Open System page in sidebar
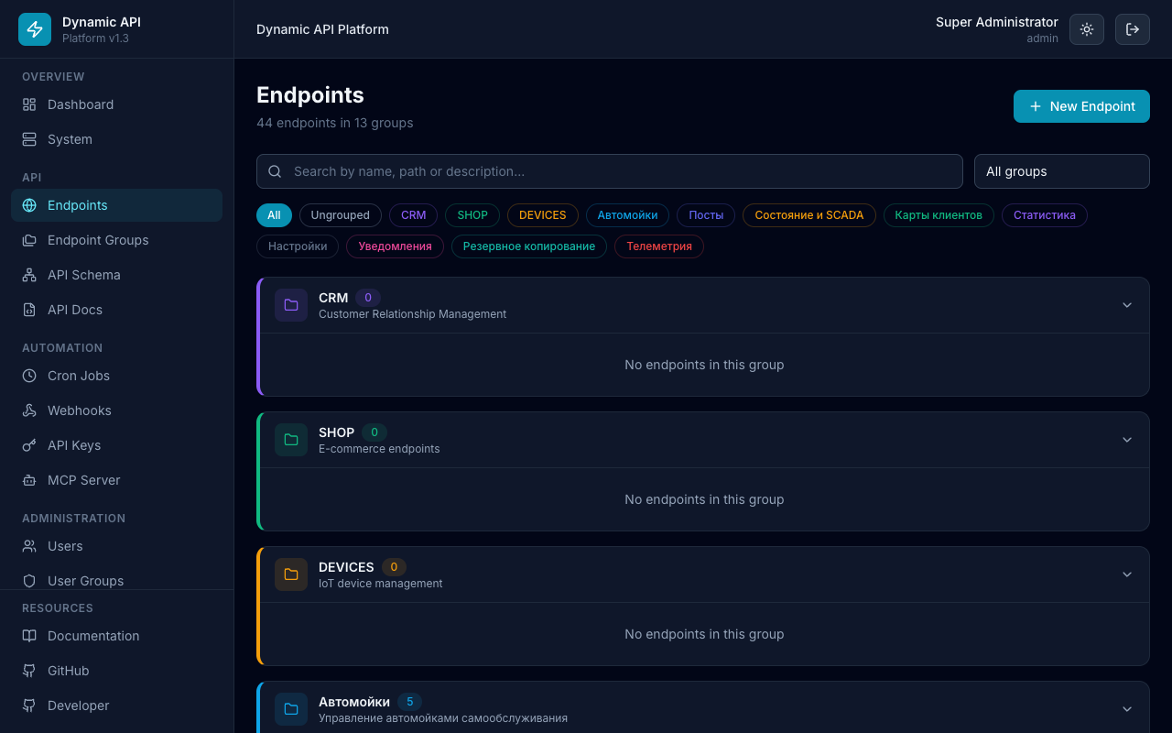The image size is (1172, 733). coord(116,139)
